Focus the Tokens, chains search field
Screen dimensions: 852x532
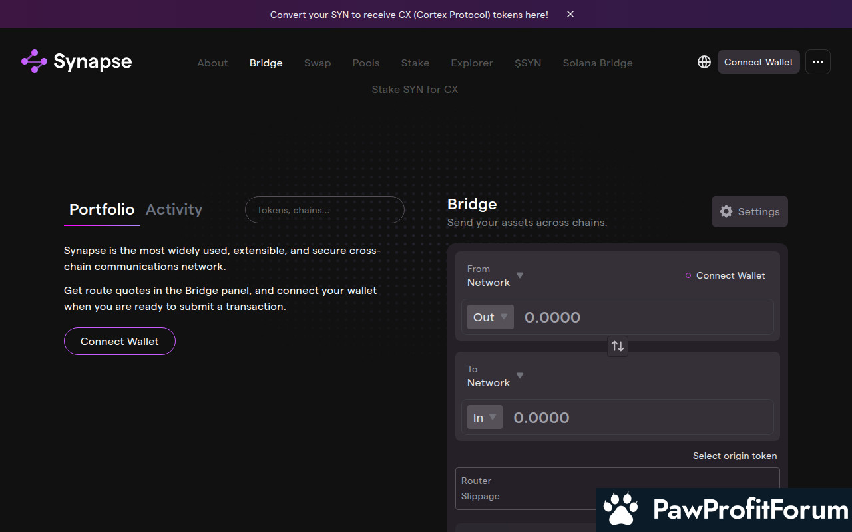tap(325, 210)
